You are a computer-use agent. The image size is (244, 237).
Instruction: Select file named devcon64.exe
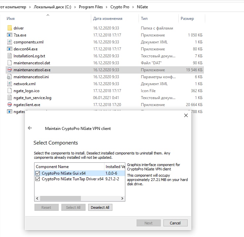[26, 49]
